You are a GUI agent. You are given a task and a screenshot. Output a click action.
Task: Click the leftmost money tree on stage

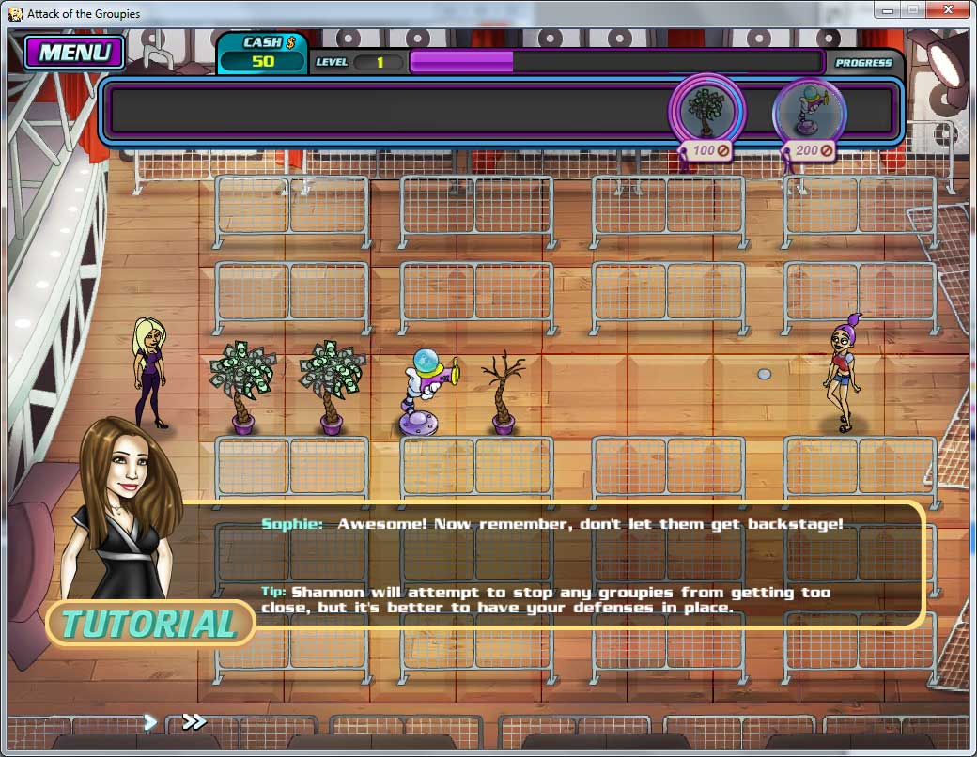pyautogui.click(x=241, y=386)
